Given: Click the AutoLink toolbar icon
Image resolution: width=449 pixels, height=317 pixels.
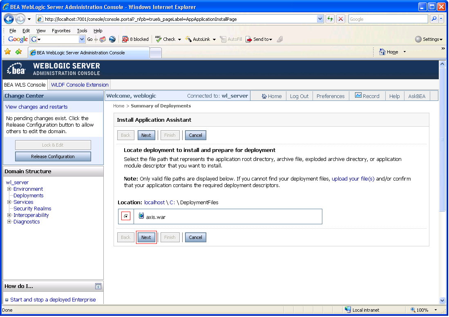Looking at the screenshot, I should click(188, 39).
